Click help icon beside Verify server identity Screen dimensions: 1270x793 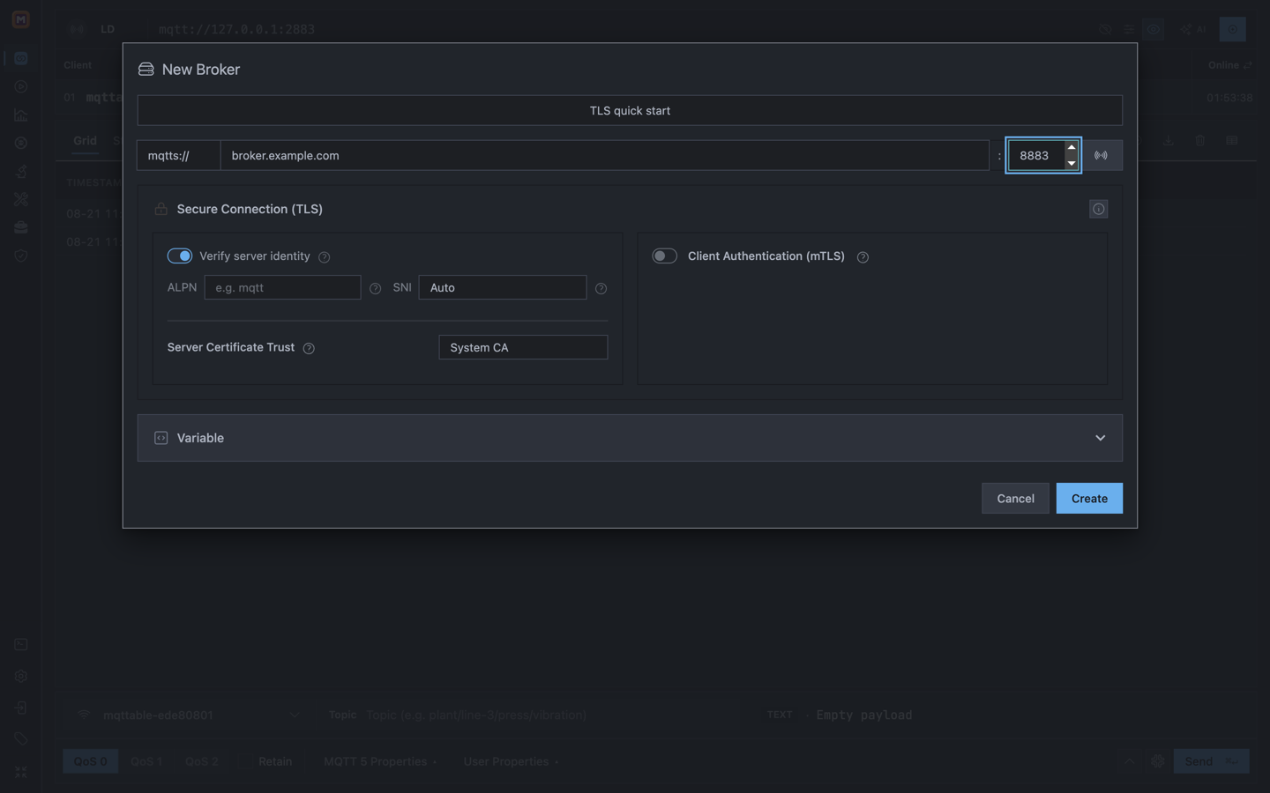point(325,257)
